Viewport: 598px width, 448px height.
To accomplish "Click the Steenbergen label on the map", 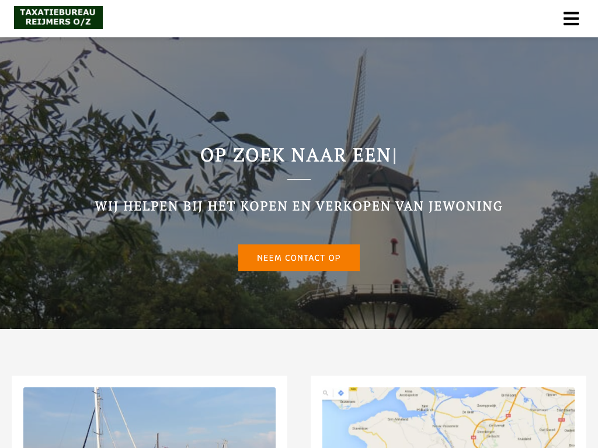I will click(486, 432).
